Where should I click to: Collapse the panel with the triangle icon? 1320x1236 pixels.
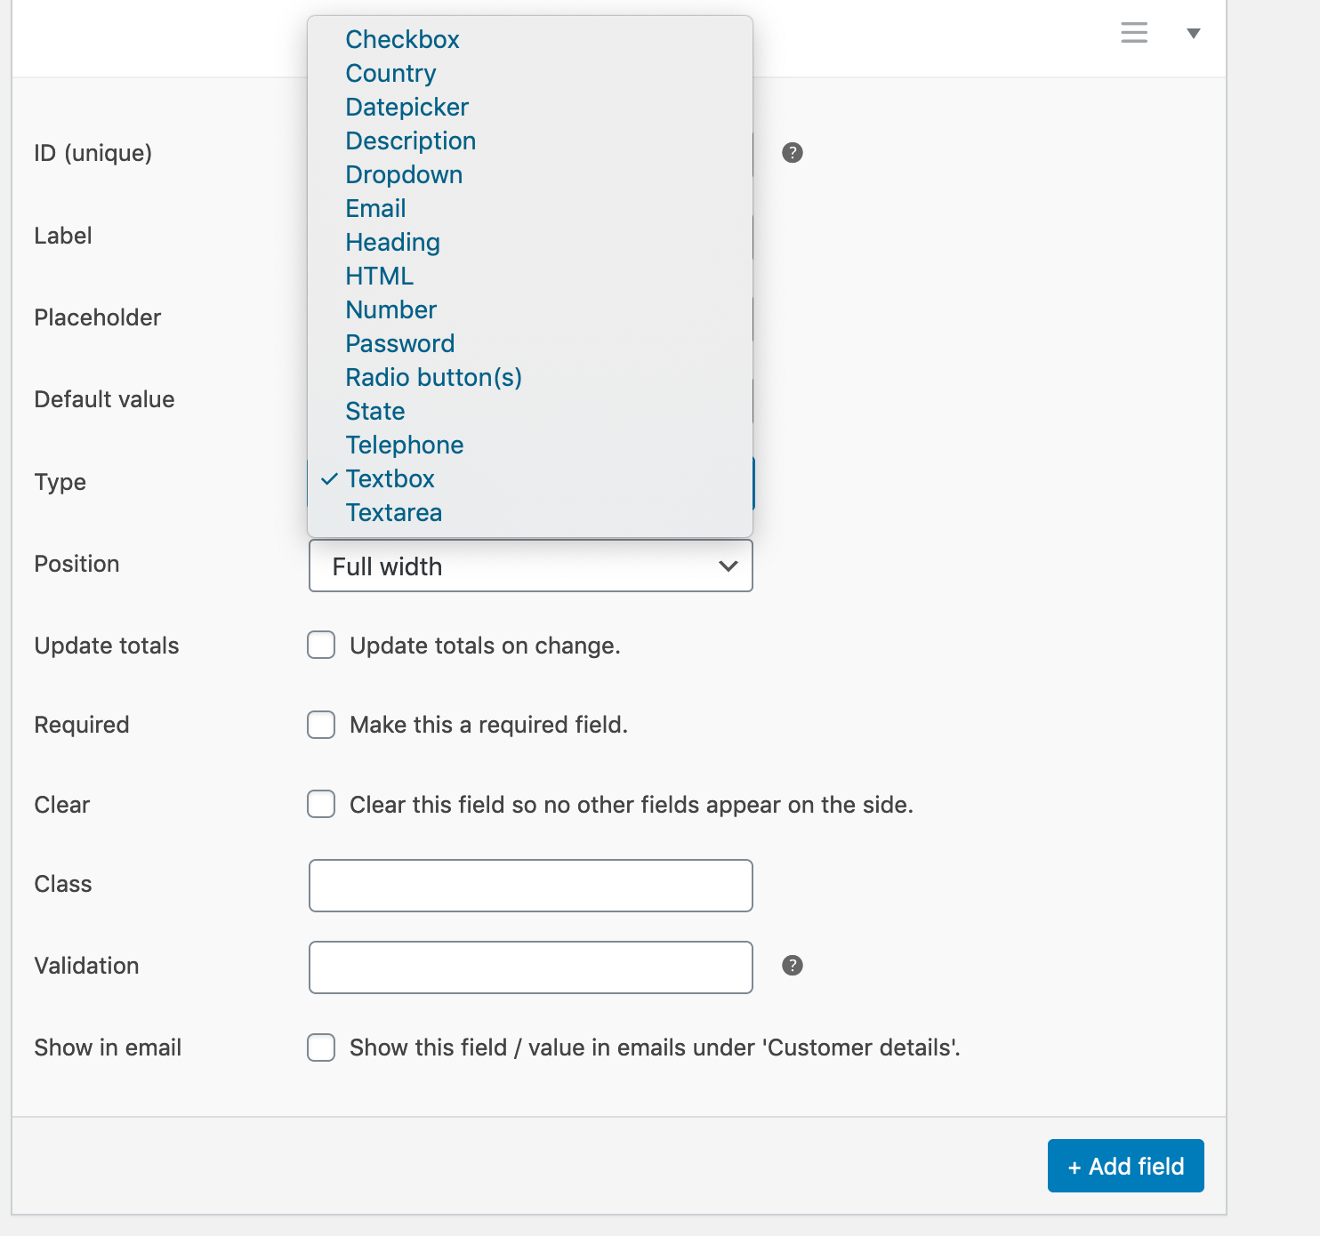point(1193,35)
